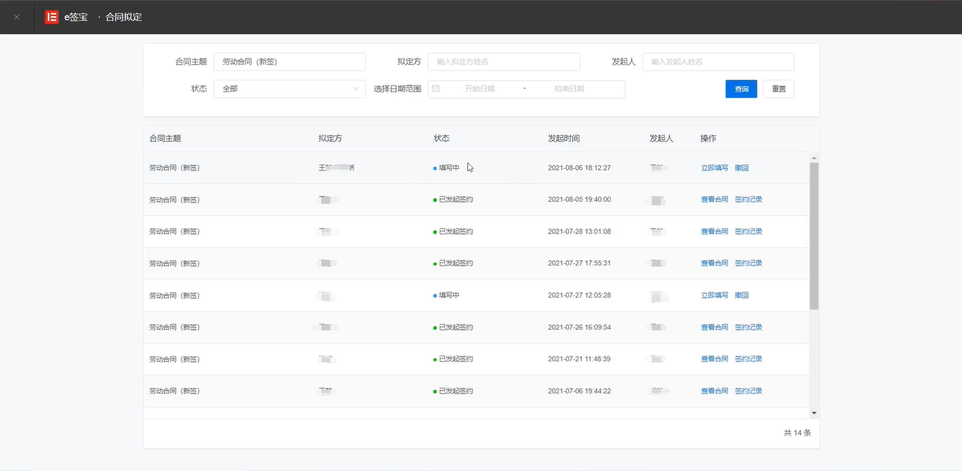
Task: Click the 发起时间 column header
Action: click(564, 138)
